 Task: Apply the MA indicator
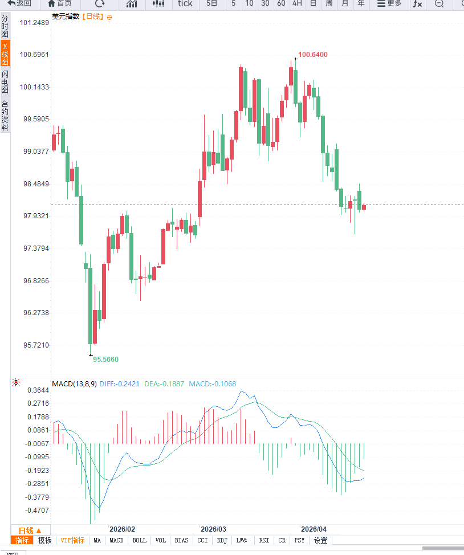coord(97,540)
